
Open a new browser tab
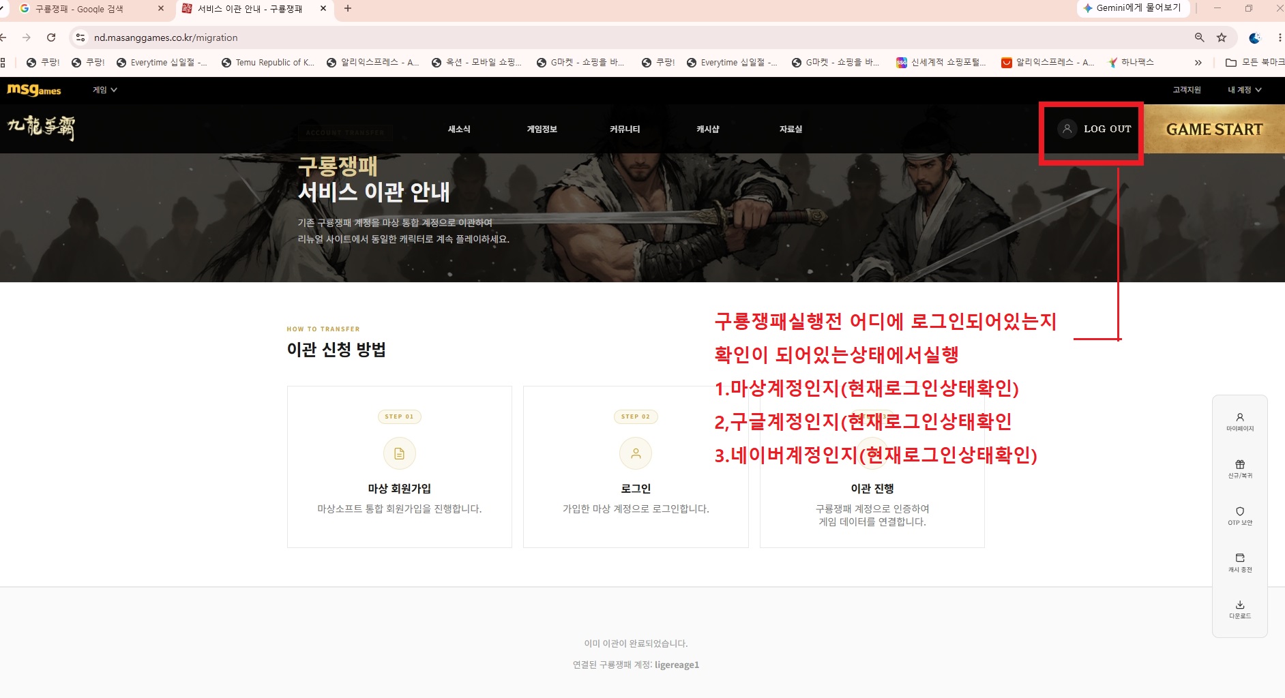tap(348, 9)
